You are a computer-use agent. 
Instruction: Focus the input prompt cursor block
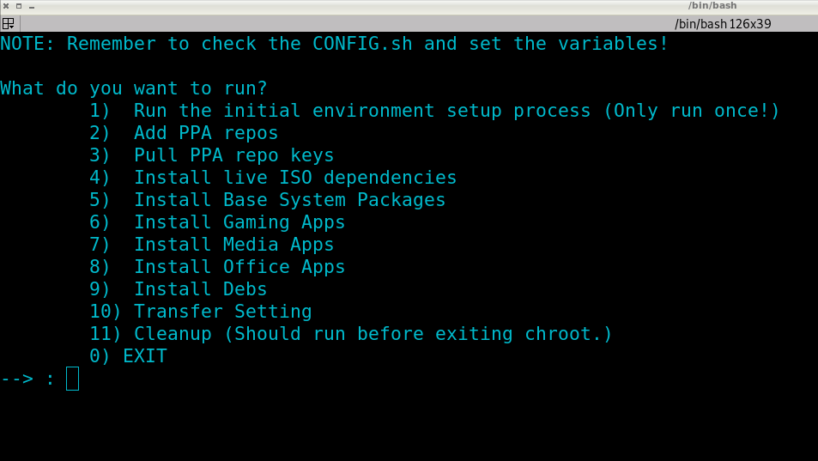(72, 379)
